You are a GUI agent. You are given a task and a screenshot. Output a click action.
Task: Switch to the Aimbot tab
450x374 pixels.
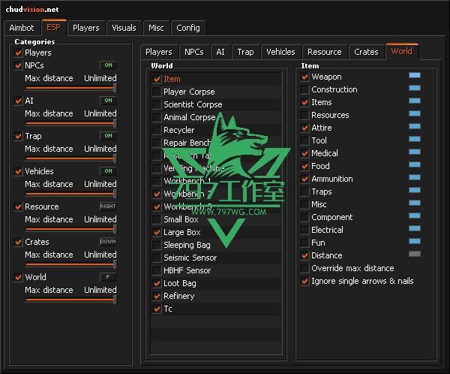(22, 28)
